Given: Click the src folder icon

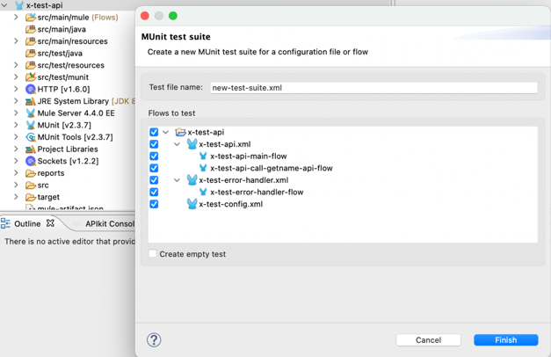Looking at the screenshot, I should coord(31,185).
